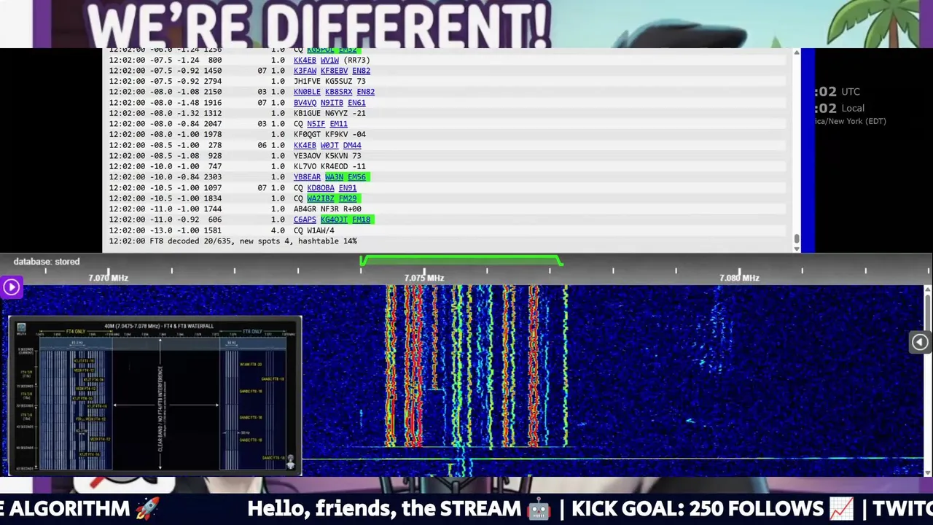
Task: Open grid locator EN82 in K3FAW row
Action: tap(361, 71)
